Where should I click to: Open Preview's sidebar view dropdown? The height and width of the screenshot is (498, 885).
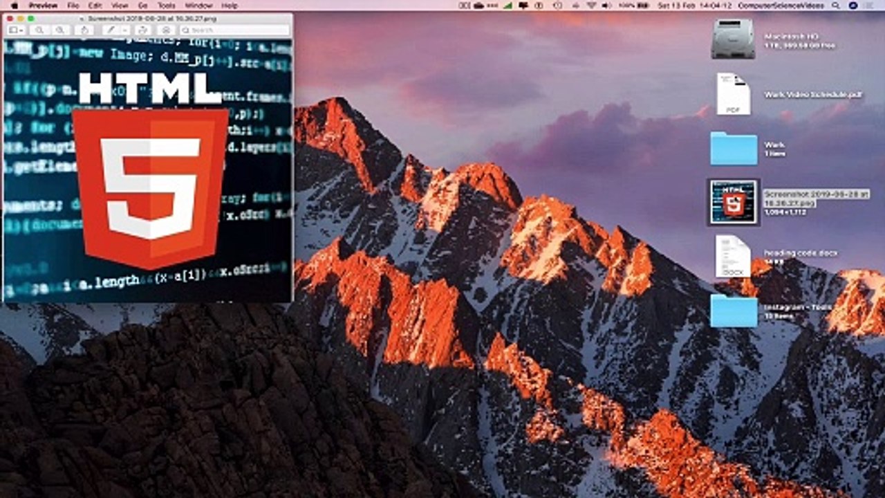coord(16,30)
